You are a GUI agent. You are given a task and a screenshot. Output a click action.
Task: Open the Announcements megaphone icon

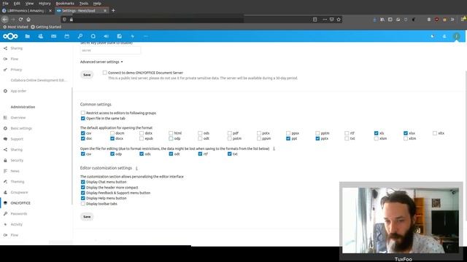coord(107,36)
